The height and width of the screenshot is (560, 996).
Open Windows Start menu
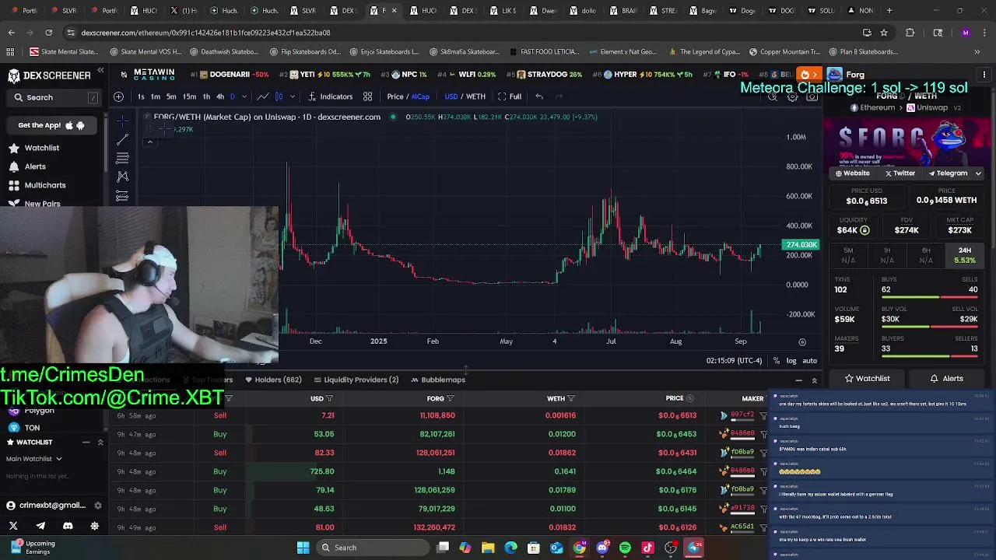point(303,548)
